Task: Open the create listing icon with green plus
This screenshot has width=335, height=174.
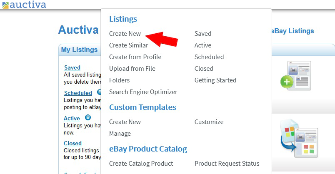Action: point(296,76)
